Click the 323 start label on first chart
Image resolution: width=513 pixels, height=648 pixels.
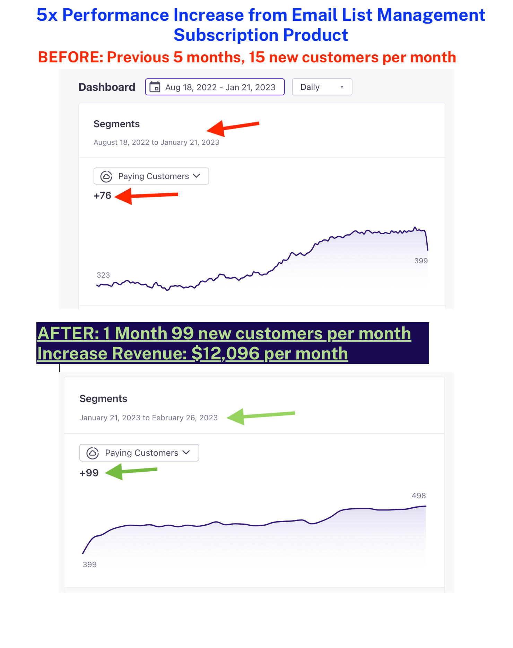103,275
